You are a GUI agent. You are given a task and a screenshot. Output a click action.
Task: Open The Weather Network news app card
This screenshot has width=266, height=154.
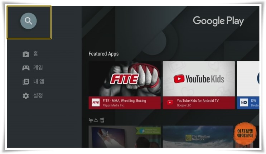[198, 137]
